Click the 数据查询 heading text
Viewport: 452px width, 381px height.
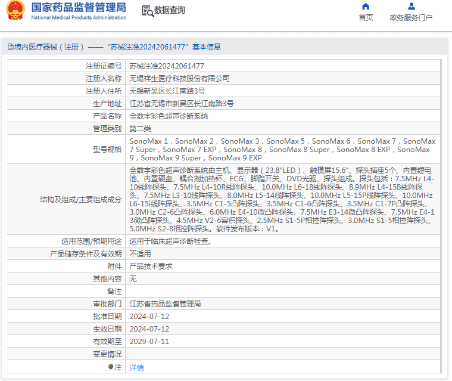tap(170, 10)
